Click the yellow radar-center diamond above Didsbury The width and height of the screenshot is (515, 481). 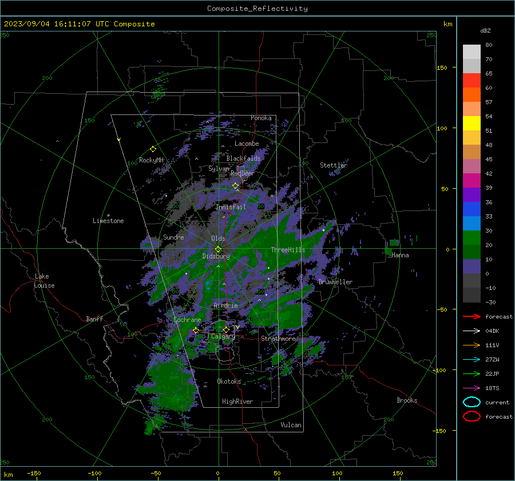[218, 249]
